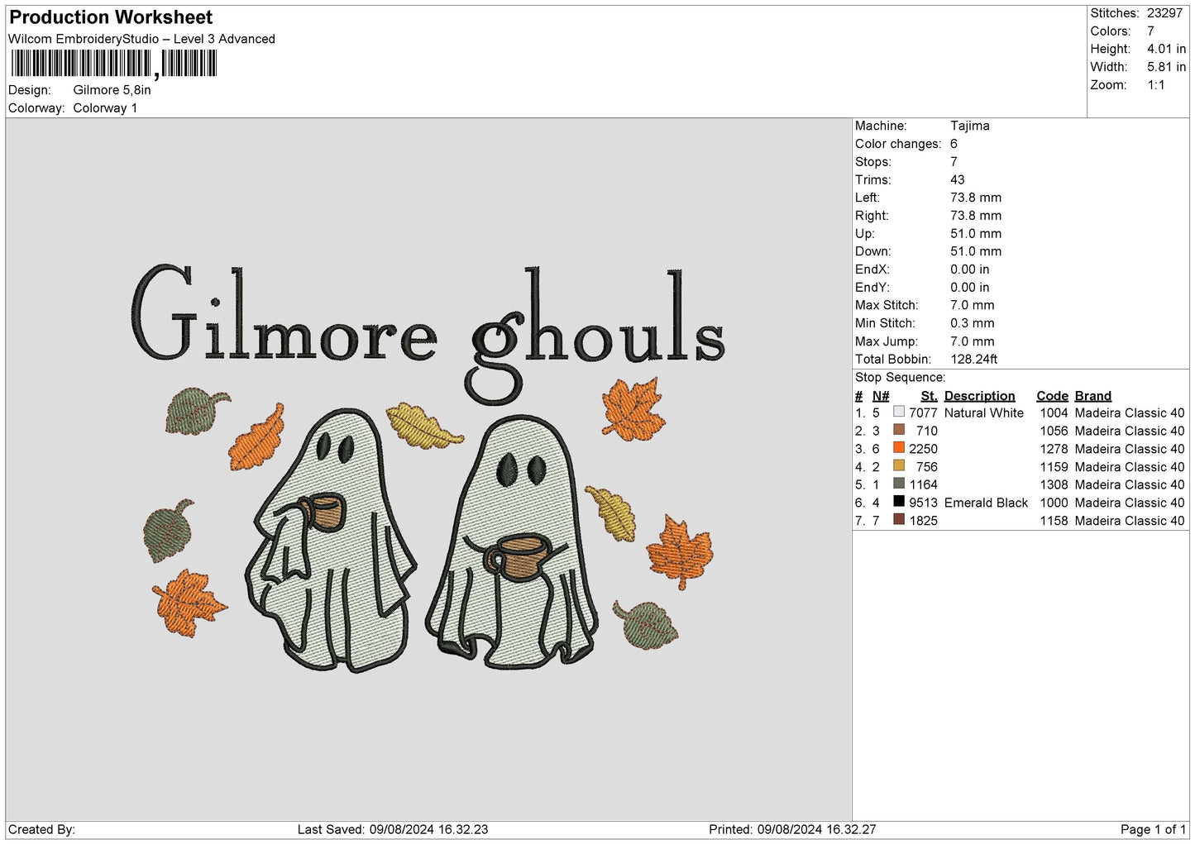Click the Width value 5.81 in

point(1166,67)
